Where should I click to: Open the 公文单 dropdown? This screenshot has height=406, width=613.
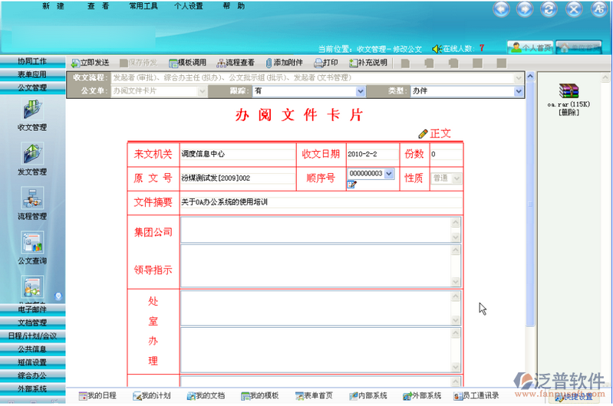pyautogui.click(x=202, y=91)
